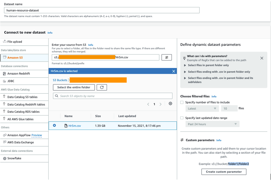Dismiss the 'What can I do with parameters' tip
The image size is (271, 181).
[x=262, y=58]
